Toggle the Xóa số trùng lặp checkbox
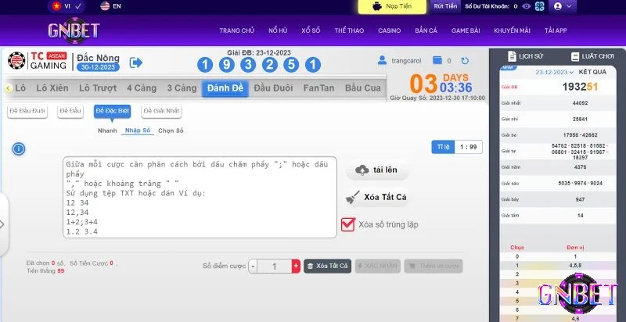The width and height of the screenshot is (626, 322). (x=347, y=224)
